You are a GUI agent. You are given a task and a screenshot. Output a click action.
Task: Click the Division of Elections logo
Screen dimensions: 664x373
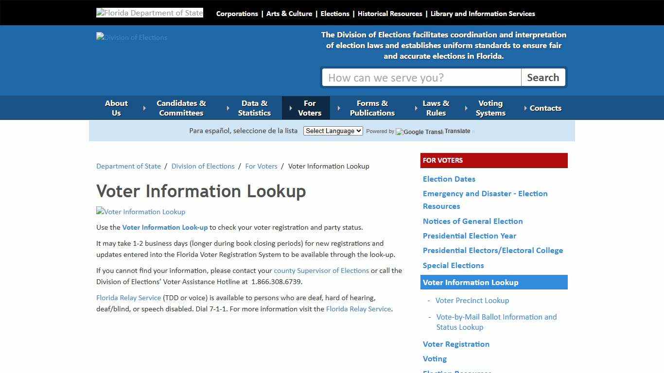131,37
